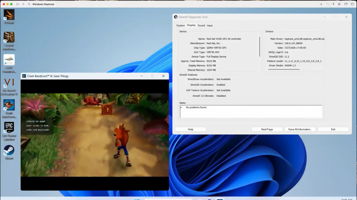357x200 pixels.
Task: Open the 3DMark desktop shortcut
Action: (x=9, y=16)
